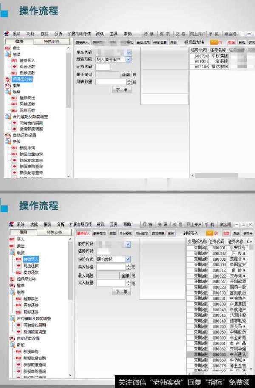
Task: Click BUY icon beside 买券还券 in 担保品划转 window
Action: coord(14,104)
